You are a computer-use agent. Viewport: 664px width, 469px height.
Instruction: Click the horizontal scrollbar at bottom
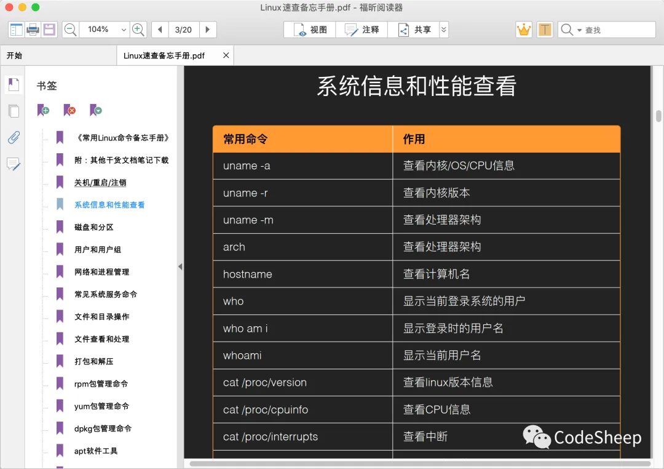click(419, 463)
